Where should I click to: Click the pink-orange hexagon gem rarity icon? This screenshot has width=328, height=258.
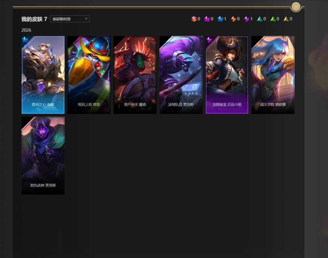[x=194, y=19]
